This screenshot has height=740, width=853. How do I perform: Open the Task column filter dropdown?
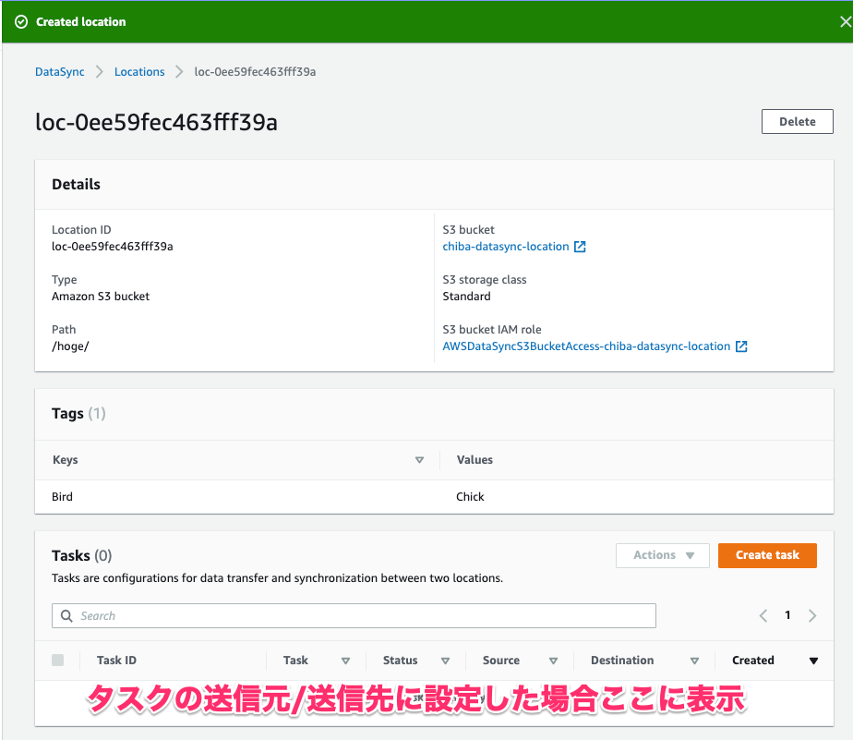(x=346, y=660)
